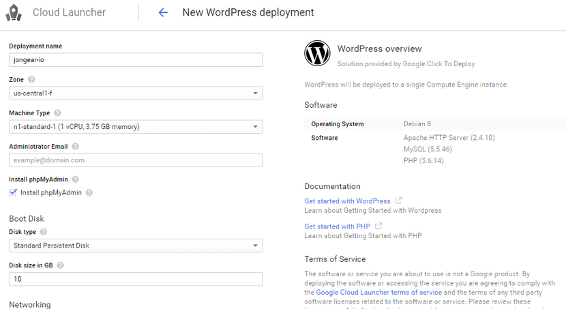
Task: Open the Disk type help icon
Action: 44,232
